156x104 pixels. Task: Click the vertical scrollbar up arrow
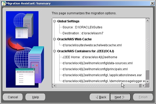point(147,20)
